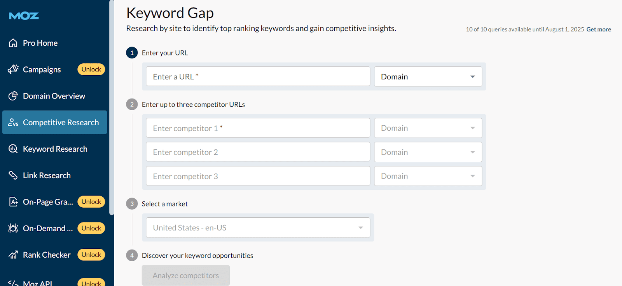Viewport: 622px width, 286px height.
Task: Click the Link Research chain icon
Action: pos(13,175)
